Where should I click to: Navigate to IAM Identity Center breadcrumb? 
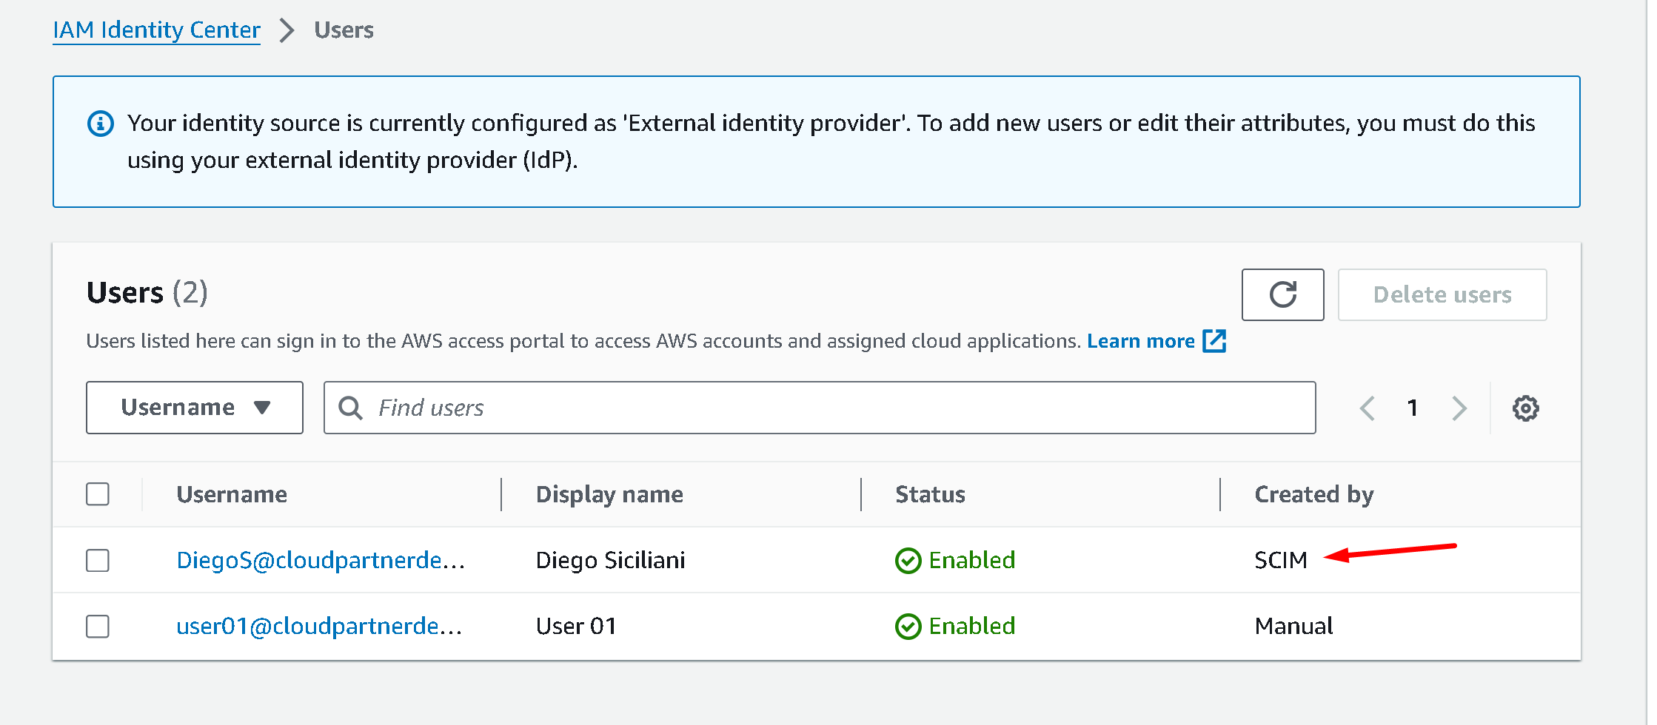(x=156, y=30)
